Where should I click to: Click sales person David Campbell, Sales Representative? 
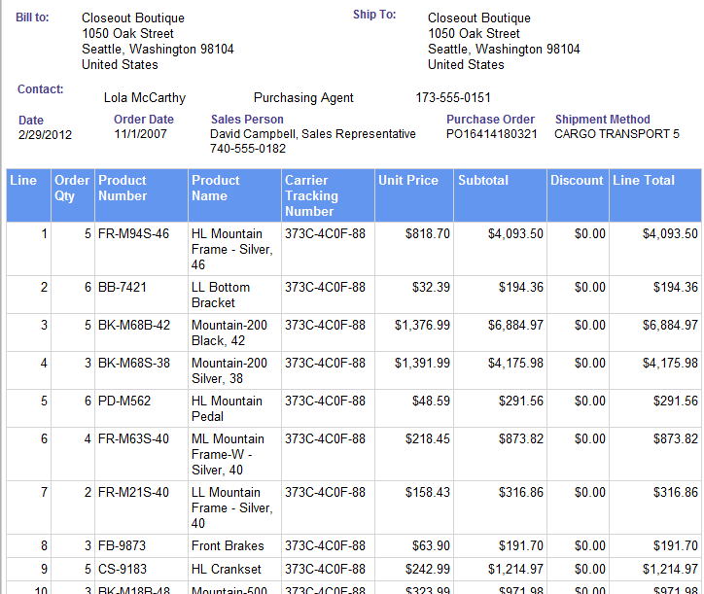tap(313, 134)
